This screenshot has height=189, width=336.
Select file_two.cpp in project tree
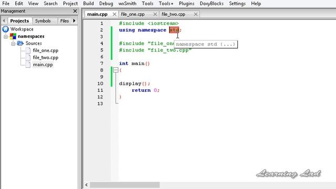point(46,57)
